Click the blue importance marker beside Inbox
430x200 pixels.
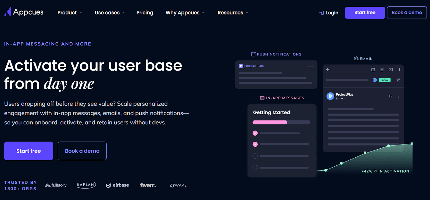[x=375, y=80]
